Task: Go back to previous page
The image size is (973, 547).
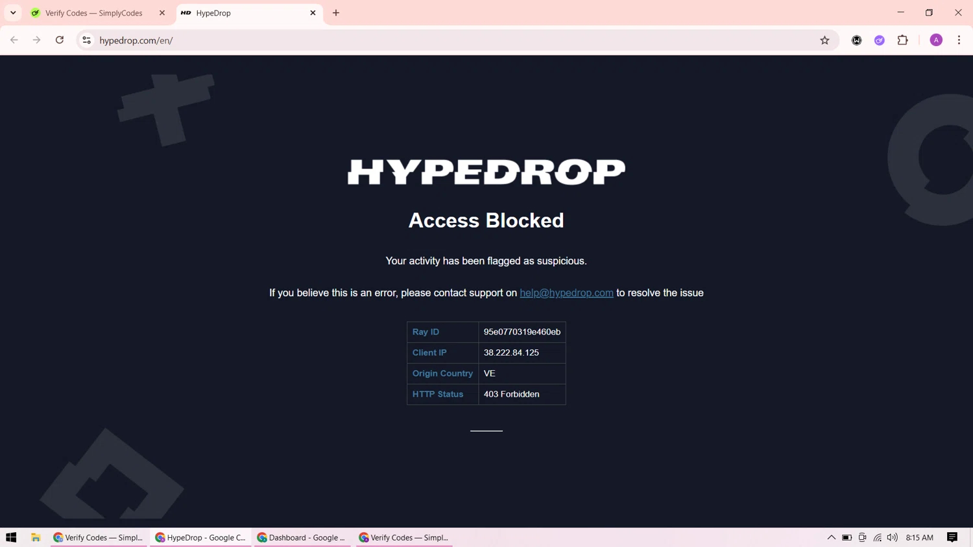Action: pos(14,40)
